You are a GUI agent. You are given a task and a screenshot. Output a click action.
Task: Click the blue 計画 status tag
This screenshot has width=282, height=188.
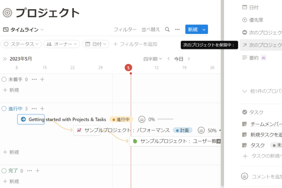[x=183, y=130]
